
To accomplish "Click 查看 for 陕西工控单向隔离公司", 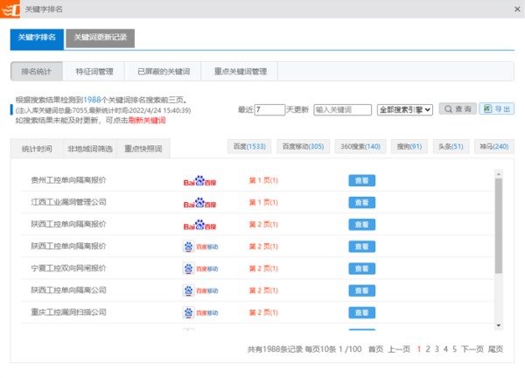I will (x=361, y=291).
